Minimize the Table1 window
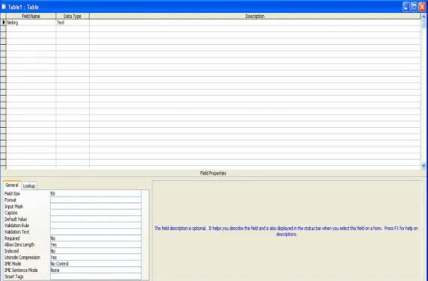This screenshot has width=428, height=281. pyautogui.click(x=406, y=7)
